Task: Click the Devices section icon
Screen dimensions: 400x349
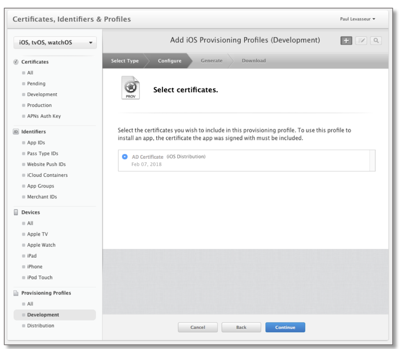Action: [16, 212]
